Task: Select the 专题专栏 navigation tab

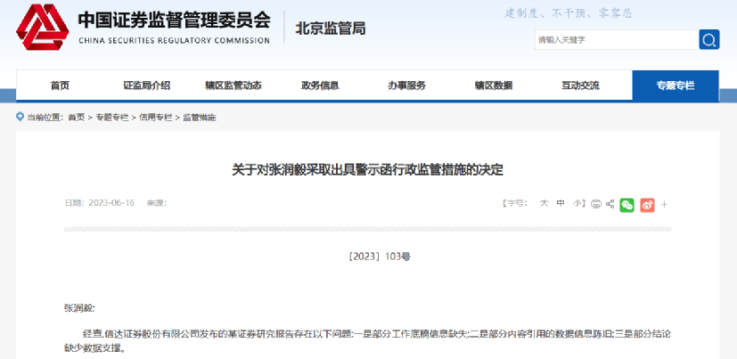Action: tap(675, 86)
